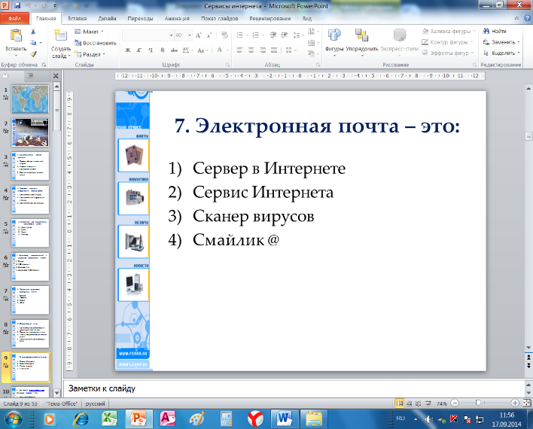Open the Фигуры shapes gallery

334,35
